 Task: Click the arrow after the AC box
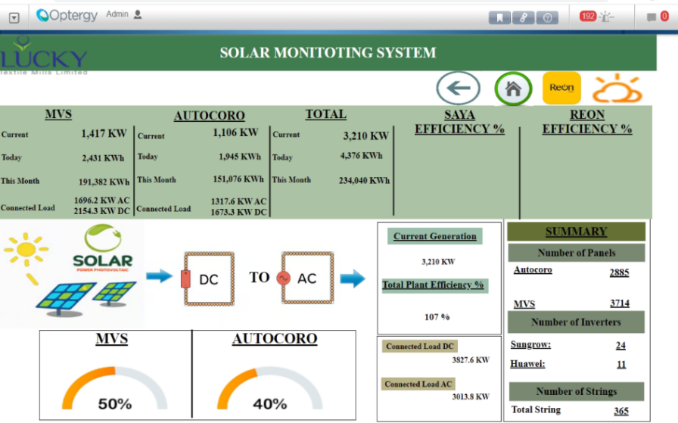tap(353, 278)
